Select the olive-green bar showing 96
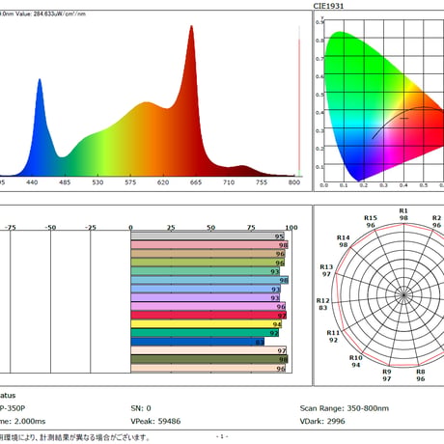The width and height of the screenshot is (444, 444). 208,263
